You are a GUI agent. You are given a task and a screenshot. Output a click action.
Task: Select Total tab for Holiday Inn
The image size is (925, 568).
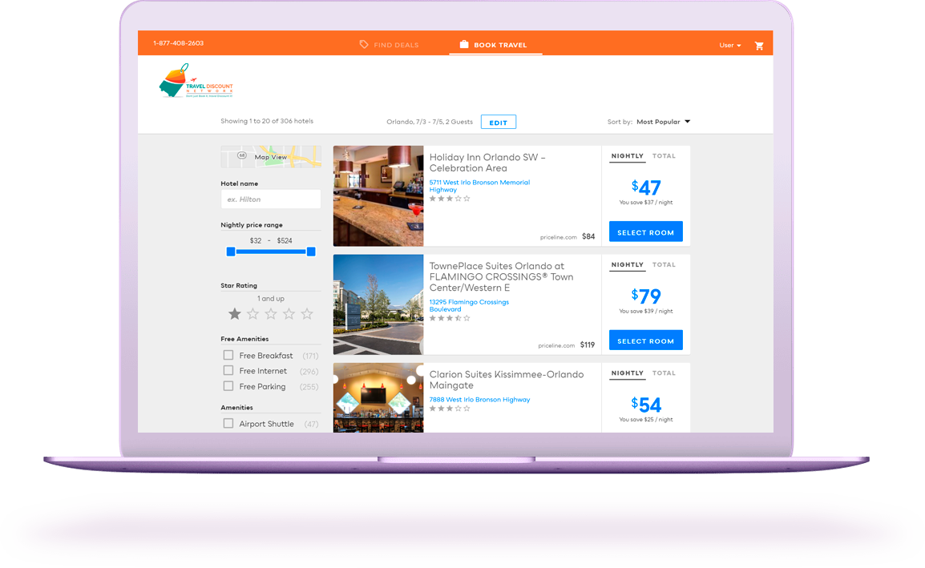click(664, 156)
